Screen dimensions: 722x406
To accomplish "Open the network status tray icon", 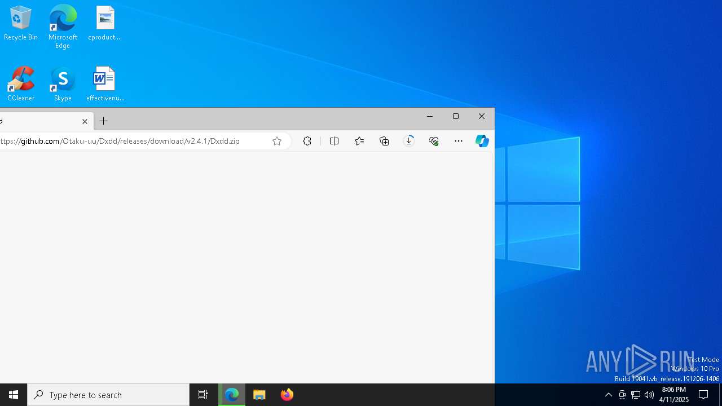I will (x=636, y=395).
